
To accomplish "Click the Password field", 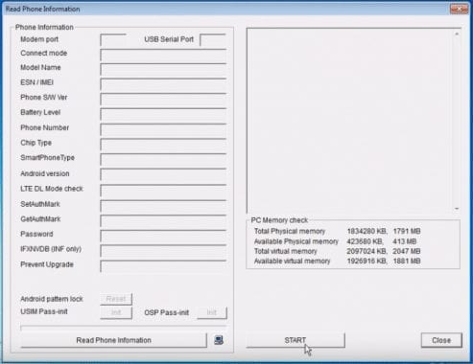I will pos(163,236).
